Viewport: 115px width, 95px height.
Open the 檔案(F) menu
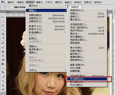[x=11, y=2]
